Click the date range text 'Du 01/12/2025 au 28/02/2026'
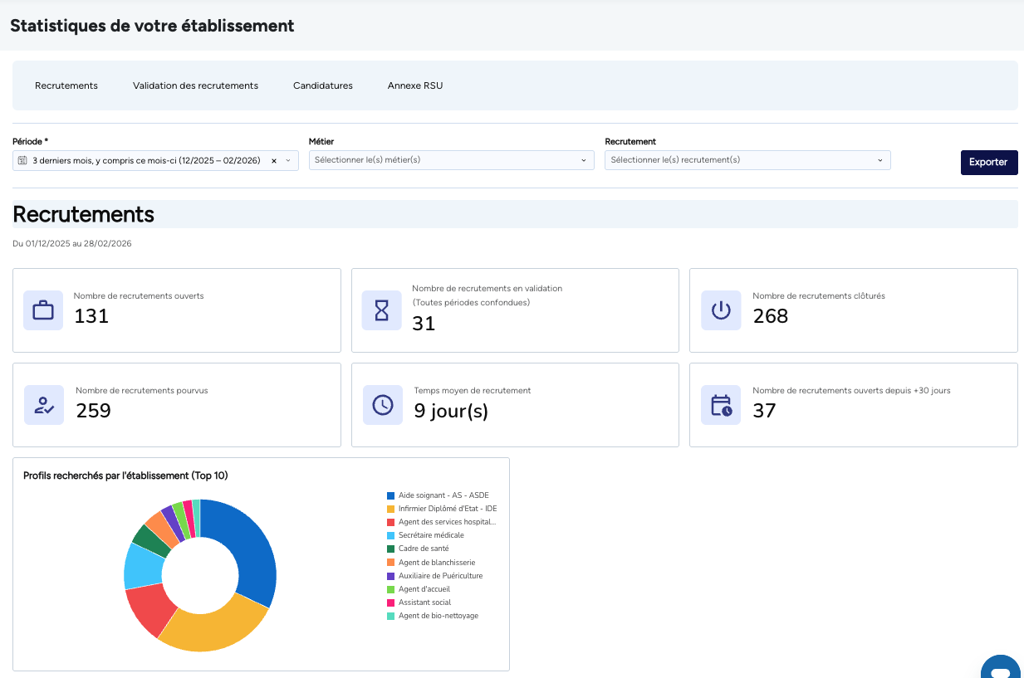Screen dimensions: 1024x678 [72, 244]
